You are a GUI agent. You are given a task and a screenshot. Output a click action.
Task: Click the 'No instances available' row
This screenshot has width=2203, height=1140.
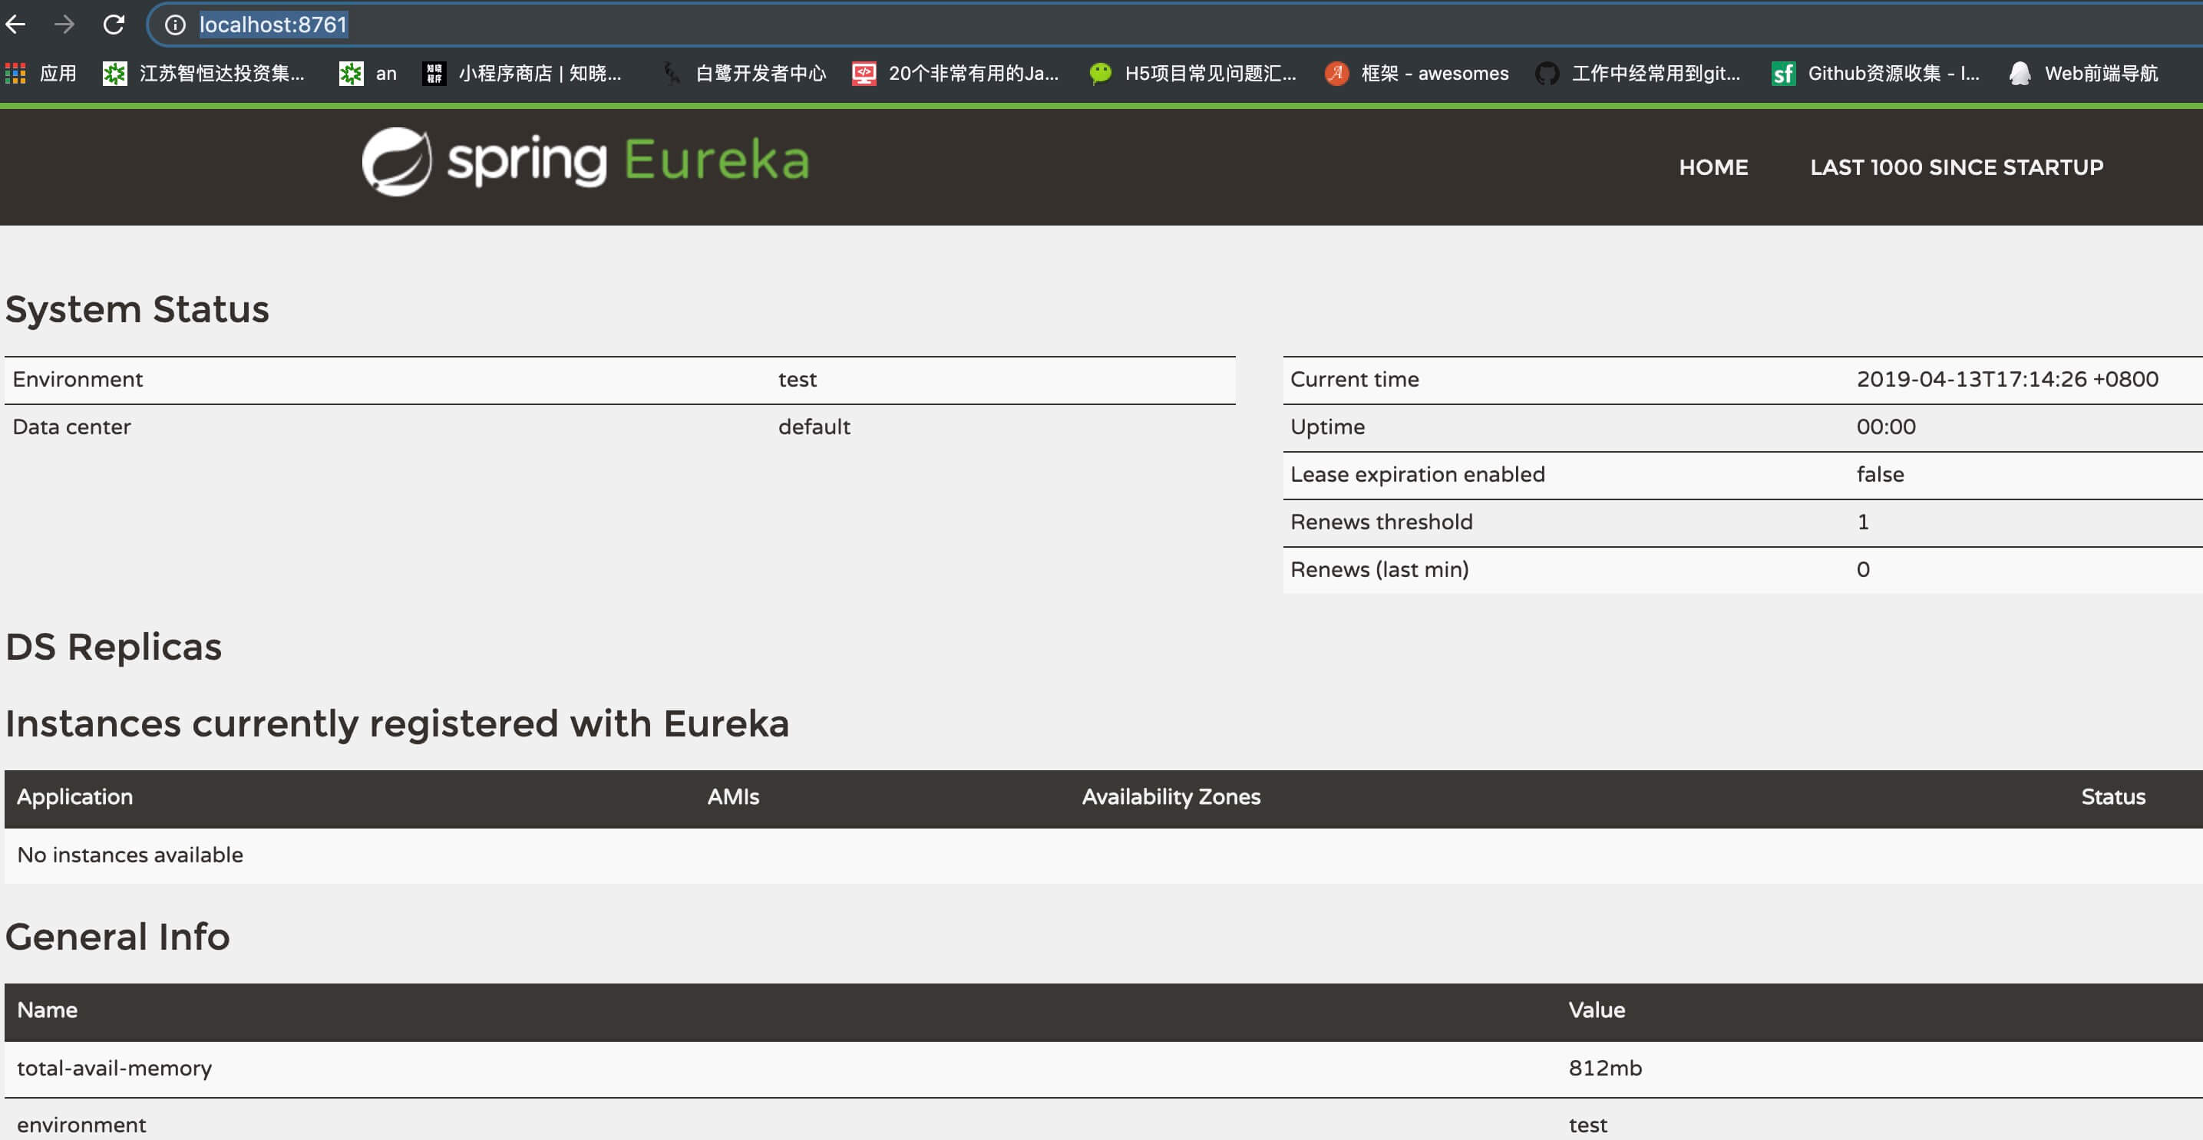click(1103, 855)
